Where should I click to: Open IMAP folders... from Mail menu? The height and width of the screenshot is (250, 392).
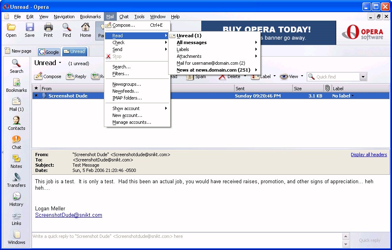[137, 98]
